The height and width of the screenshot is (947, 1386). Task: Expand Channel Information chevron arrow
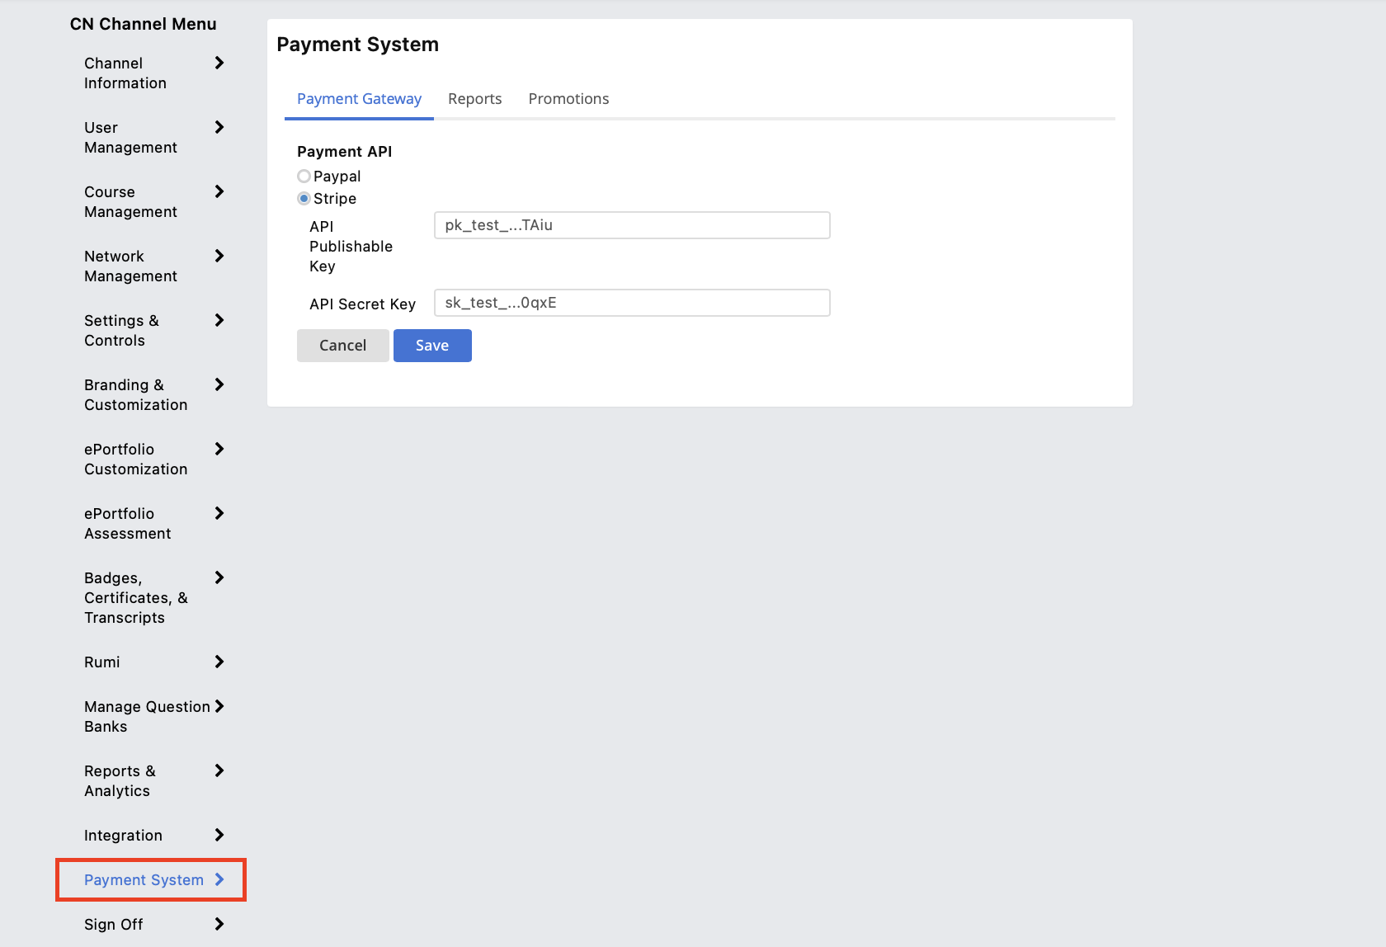coord(219,63)
